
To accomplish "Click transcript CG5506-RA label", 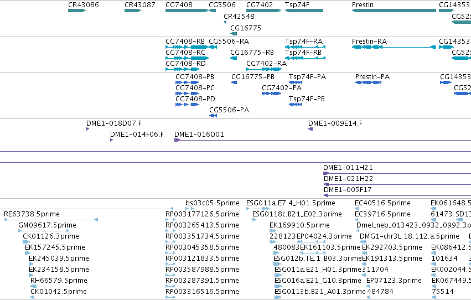I will (x=229, y=41).
